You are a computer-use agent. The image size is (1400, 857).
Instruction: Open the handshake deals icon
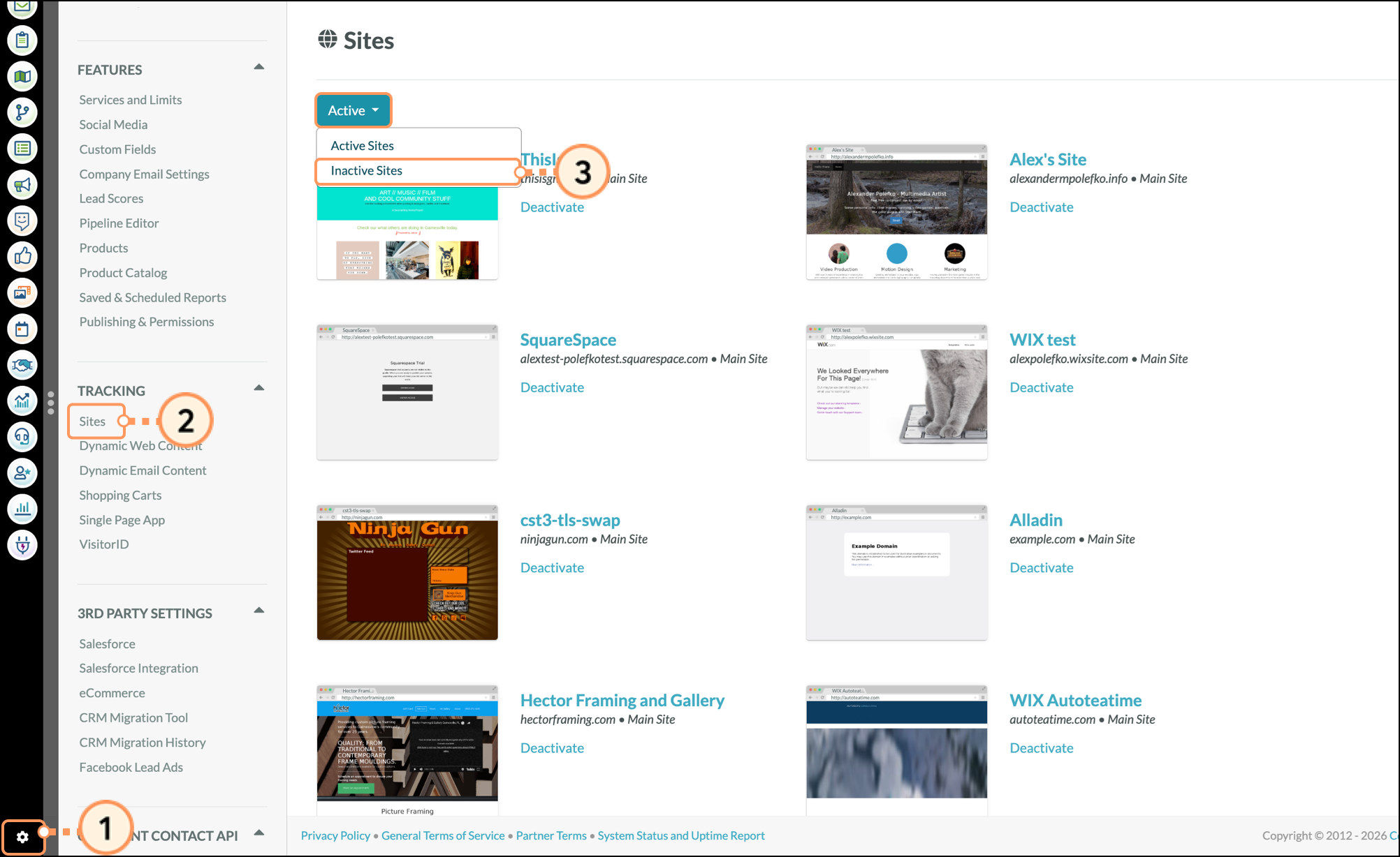(22, 365)
